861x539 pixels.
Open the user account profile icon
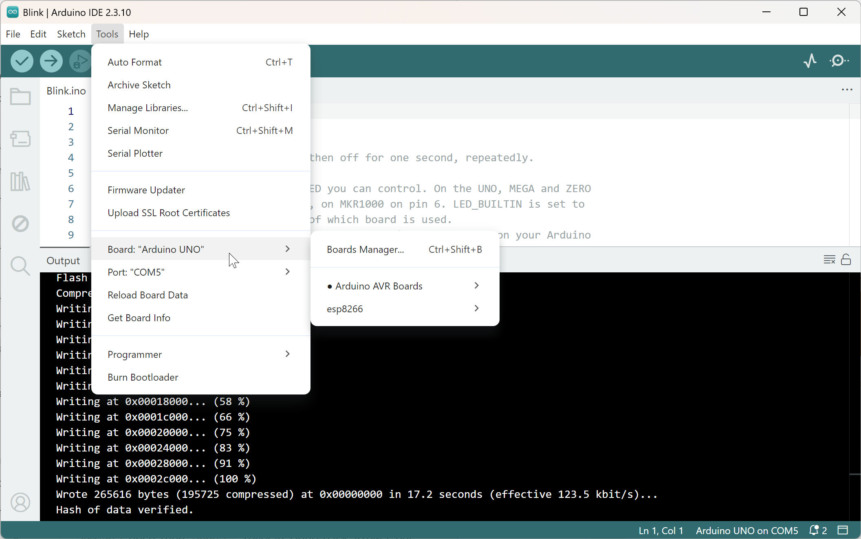[20, 502]
